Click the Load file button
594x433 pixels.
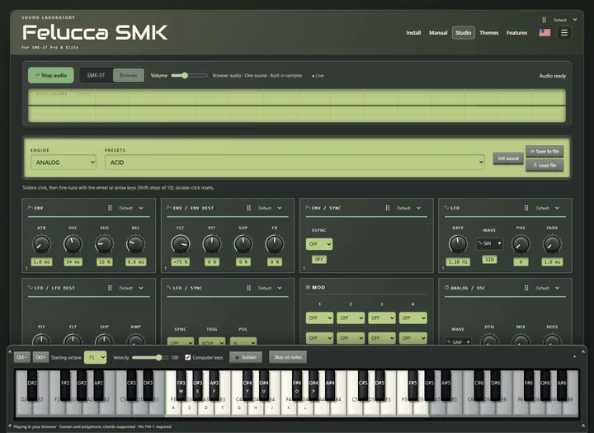(x=544, y=165)
